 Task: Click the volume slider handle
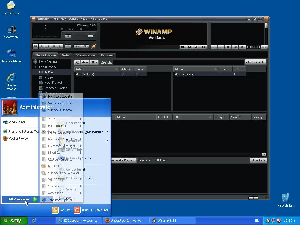click(90, 36)
